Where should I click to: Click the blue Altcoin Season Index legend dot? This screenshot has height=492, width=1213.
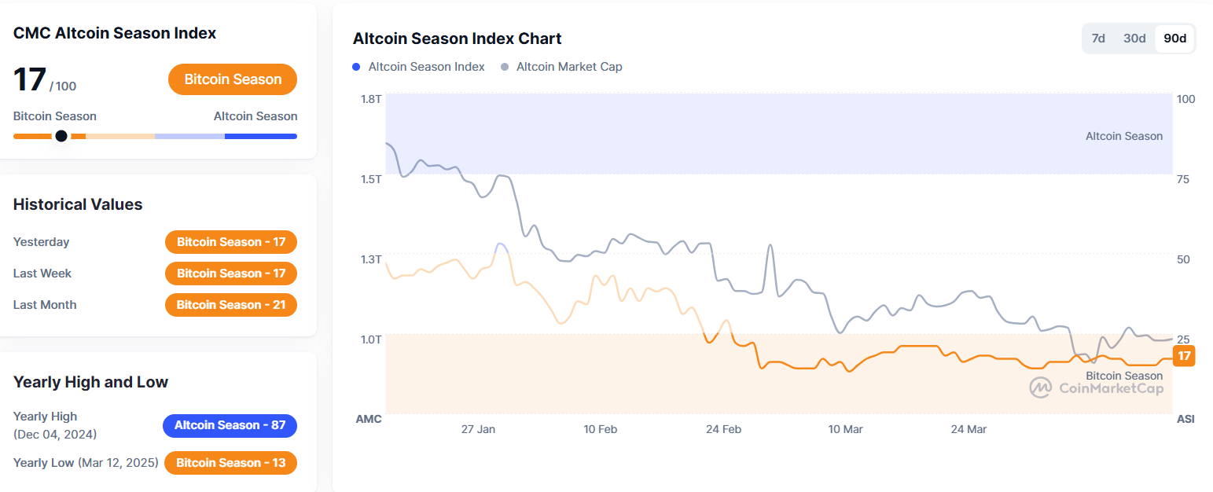[355, 67]
